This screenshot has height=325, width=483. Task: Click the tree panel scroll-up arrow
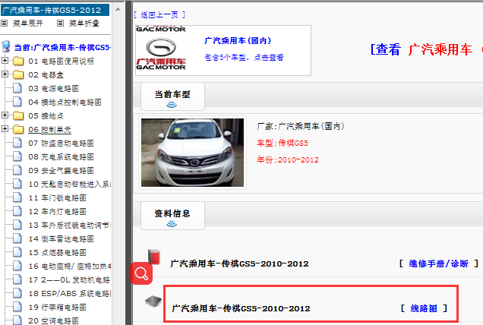point(118,10)
